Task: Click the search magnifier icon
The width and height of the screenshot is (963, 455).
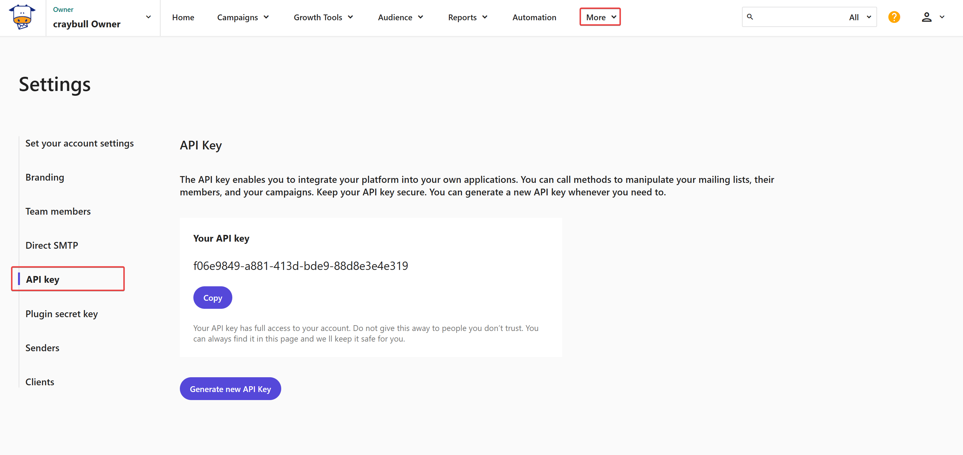Action: [750, 17]
